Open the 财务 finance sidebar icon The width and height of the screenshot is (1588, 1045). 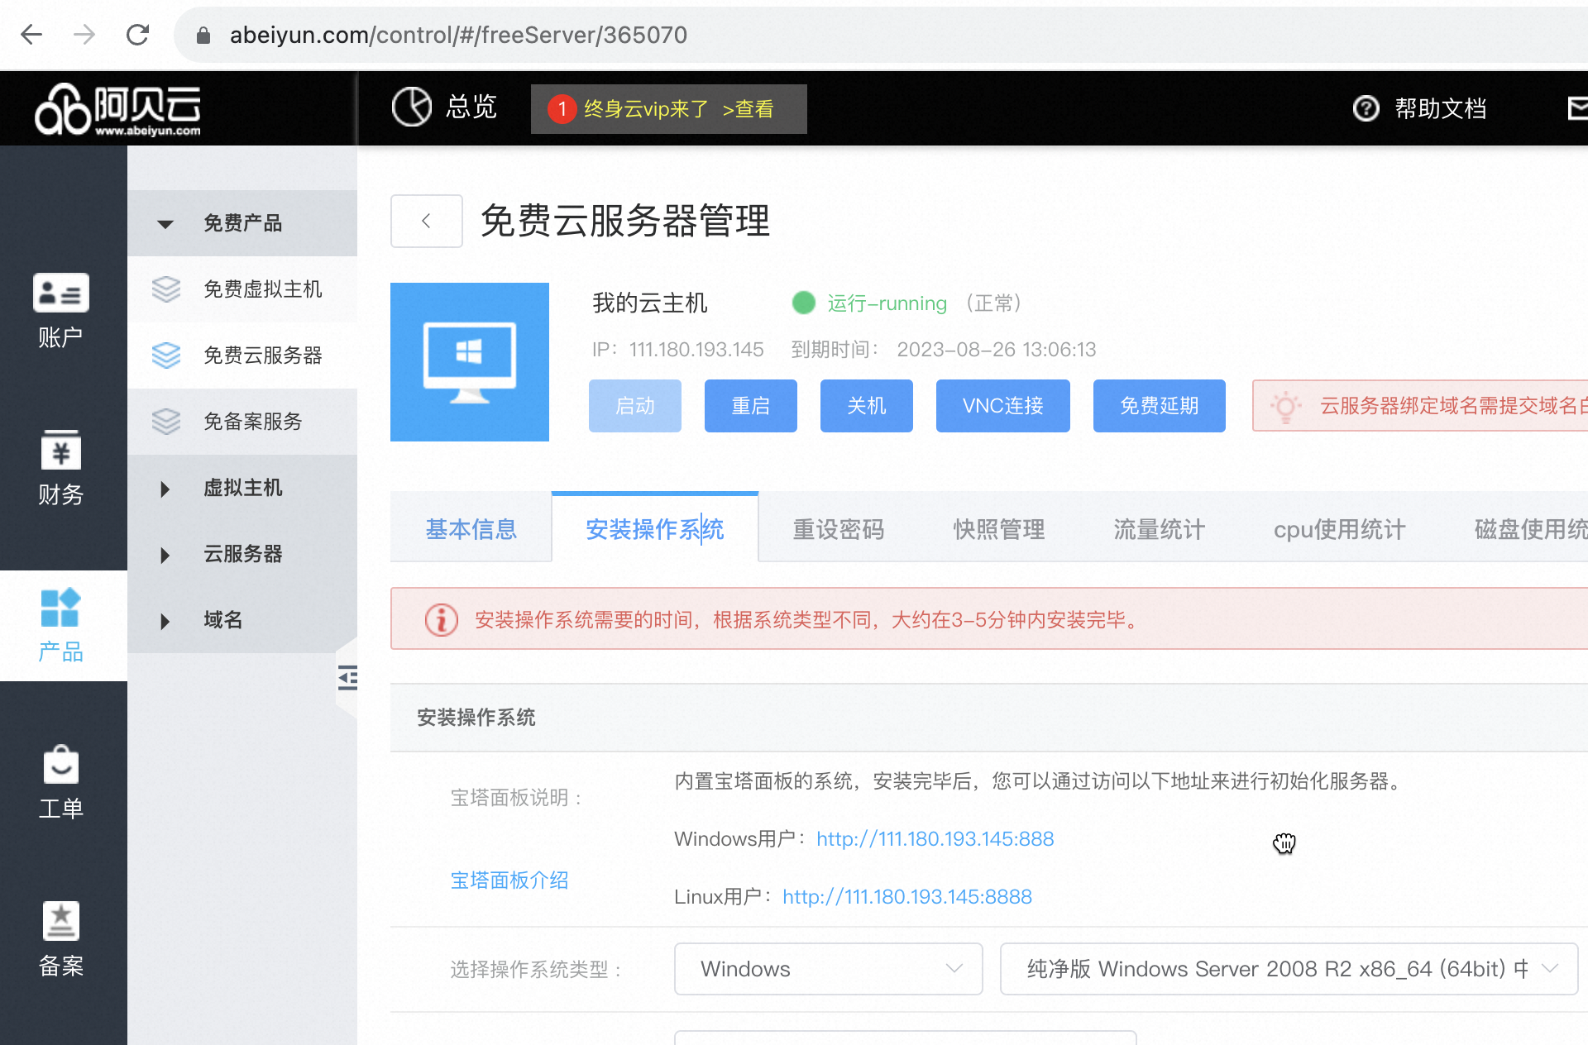point(60,452)
